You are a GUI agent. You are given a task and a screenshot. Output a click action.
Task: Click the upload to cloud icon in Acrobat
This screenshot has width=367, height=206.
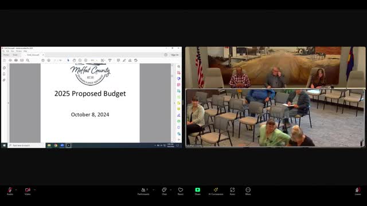point(10,61)
